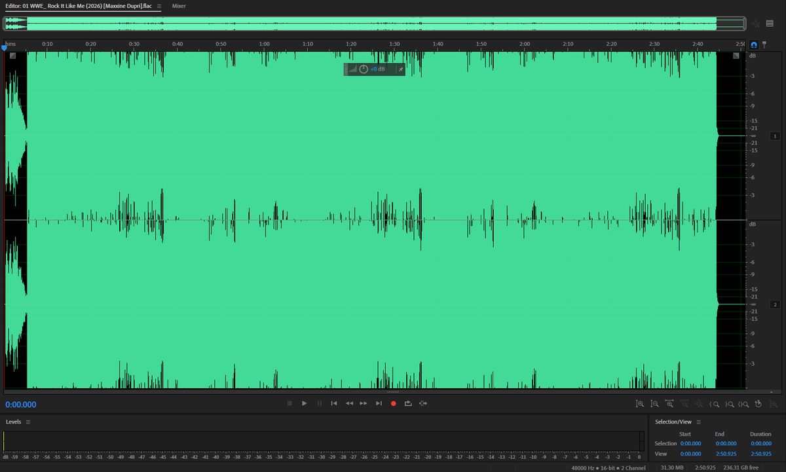Click the marker icon next to Snapping
Viewport: 786px width, 472px height.
(764, 45)
